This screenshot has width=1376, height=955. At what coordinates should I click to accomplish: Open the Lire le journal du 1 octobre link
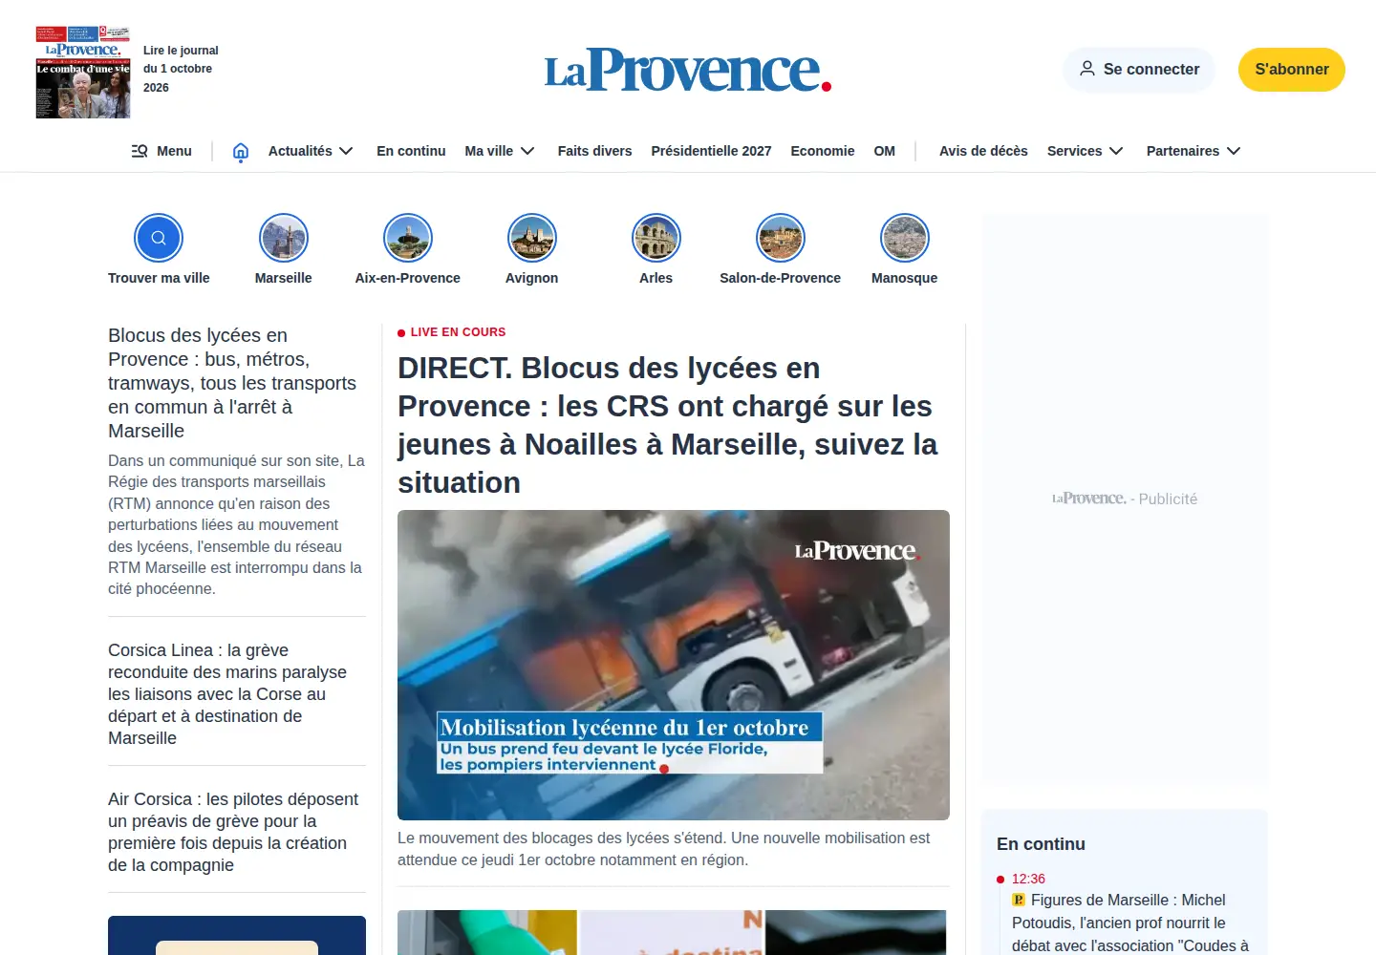pyautogui.click(x=181, y=69)
